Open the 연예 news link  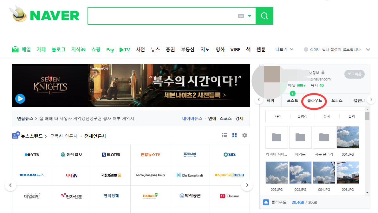point(212,119)
